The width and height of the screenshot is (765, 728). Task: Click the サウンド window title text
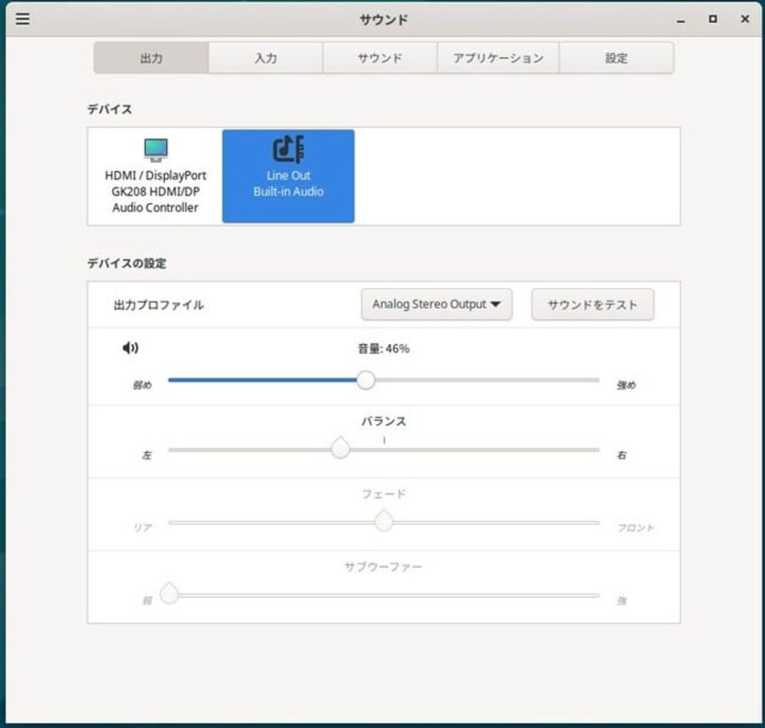click(384, 19)
